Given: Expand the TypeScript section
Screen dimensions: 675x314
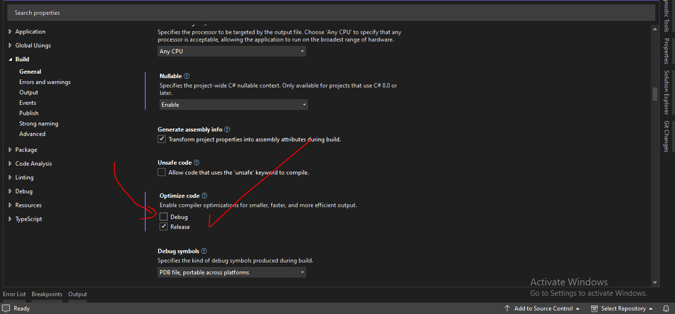Looking at the screenshot, I should 10,219.
